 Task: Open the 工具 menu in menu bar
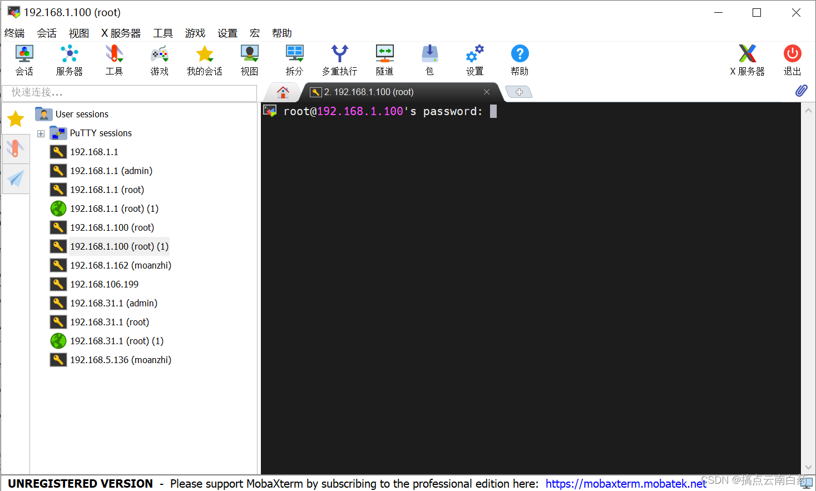[x=163, y=33]
